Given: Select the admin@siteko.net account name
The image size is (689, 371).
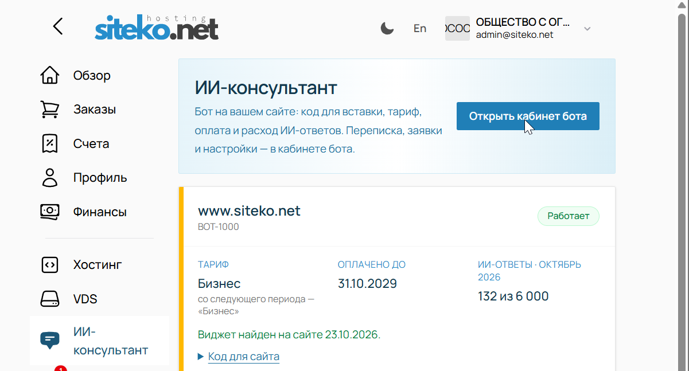Looking at the screenshot, I should (x=515, y=34).
